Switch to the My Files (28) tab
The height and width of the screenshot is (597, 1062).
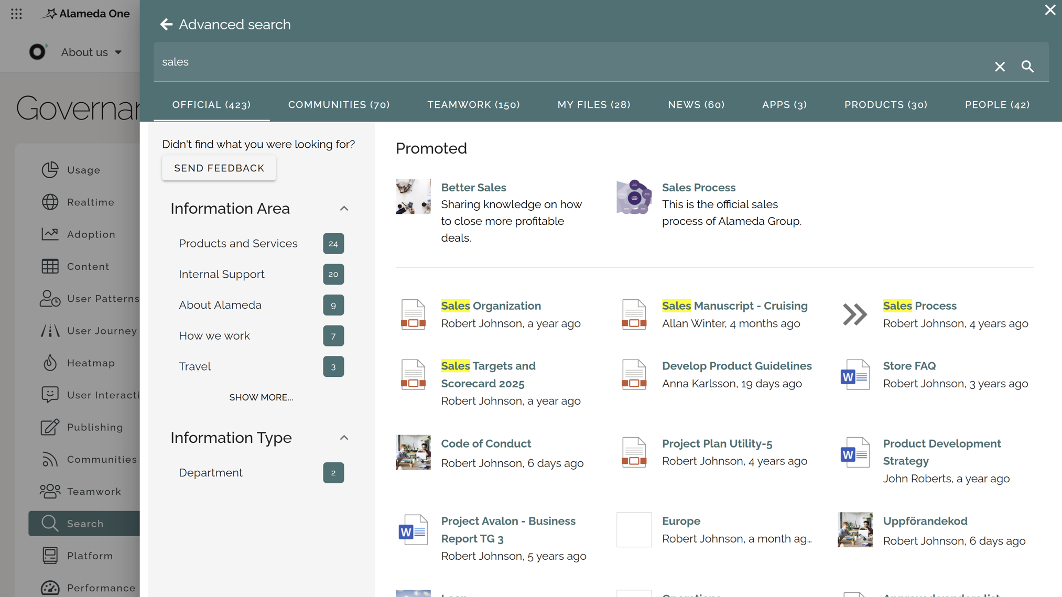(x=593, y=105)
